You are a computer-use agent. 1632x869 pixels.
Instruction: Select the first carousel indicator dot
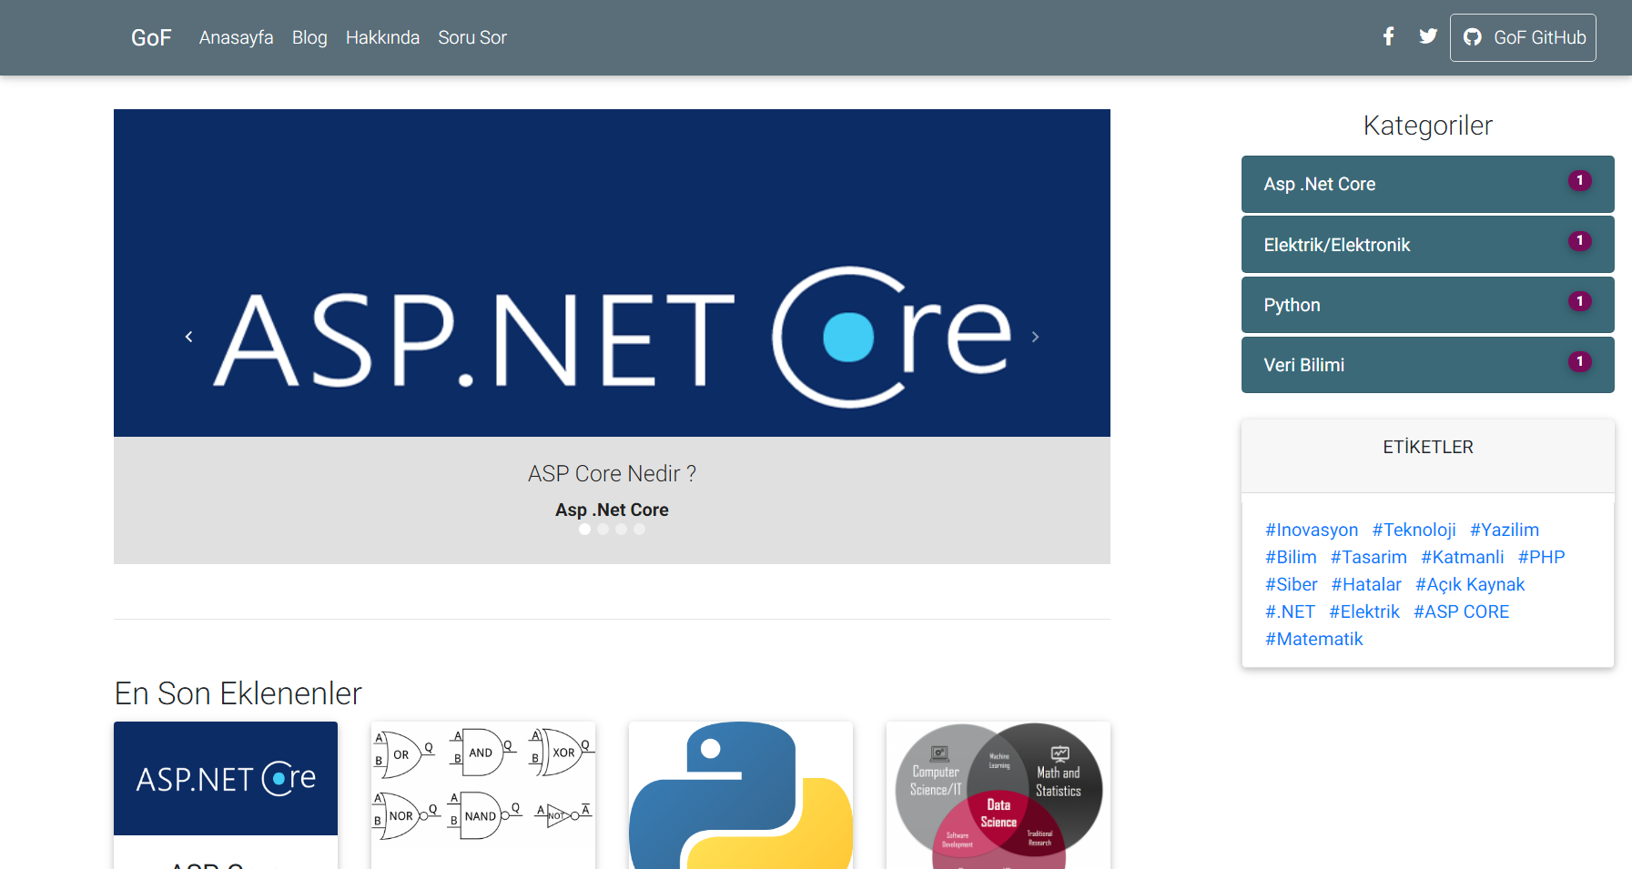[584, 530]
